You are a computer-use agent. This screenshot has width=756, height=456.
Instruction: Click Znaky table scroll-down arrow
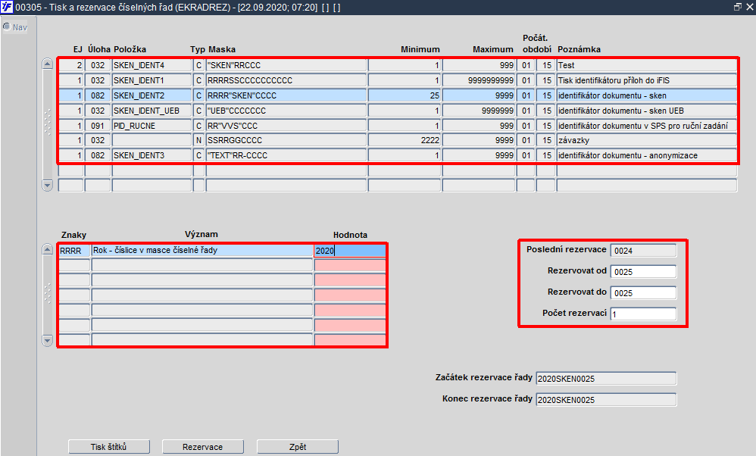(47, 340)
